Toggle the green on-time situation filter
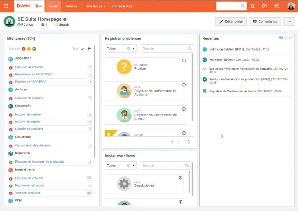The height and width of the screenshot is (211, 298). point(34,49)
